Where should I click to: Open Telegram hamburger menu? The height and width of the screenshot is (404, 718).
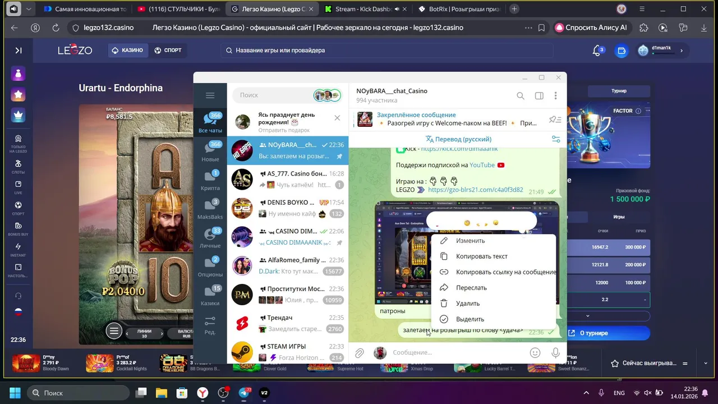pyautogui.click(x=210, y=95)
